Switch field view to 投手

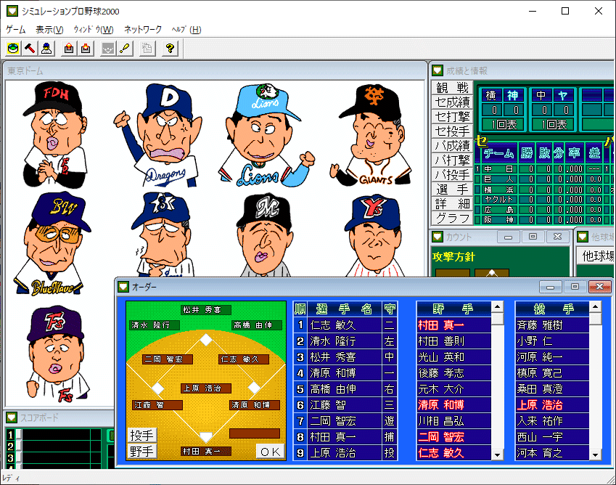[x=141, y=435]
